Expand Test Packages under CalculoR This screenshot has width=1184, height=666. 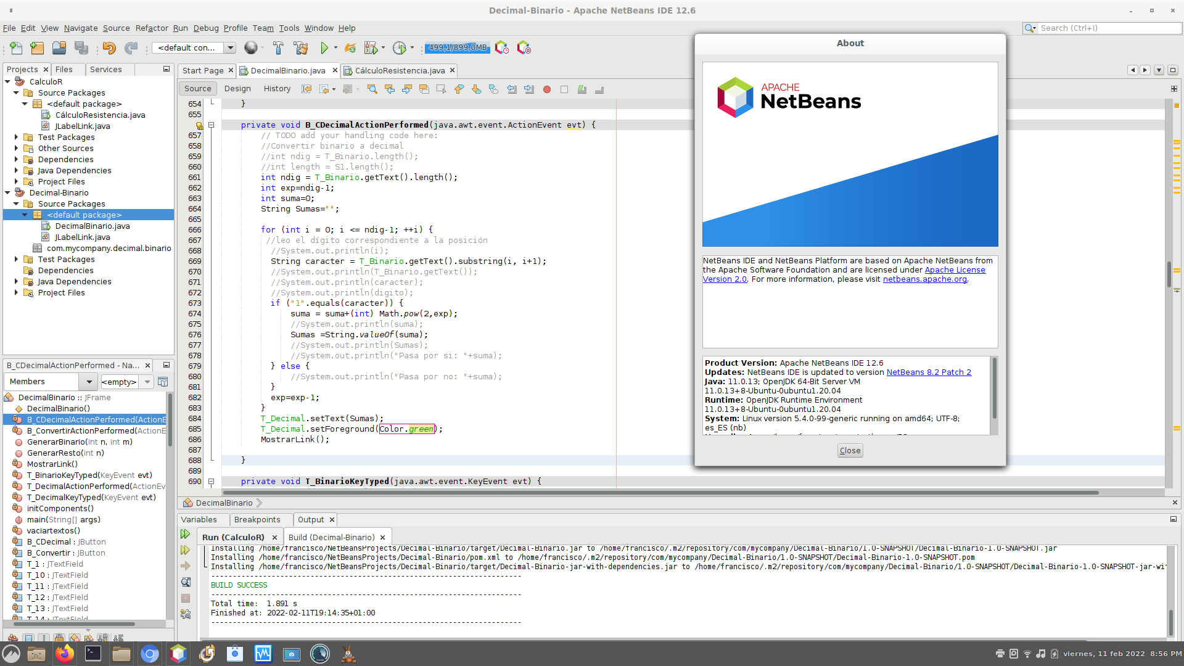tap(16, 138)
